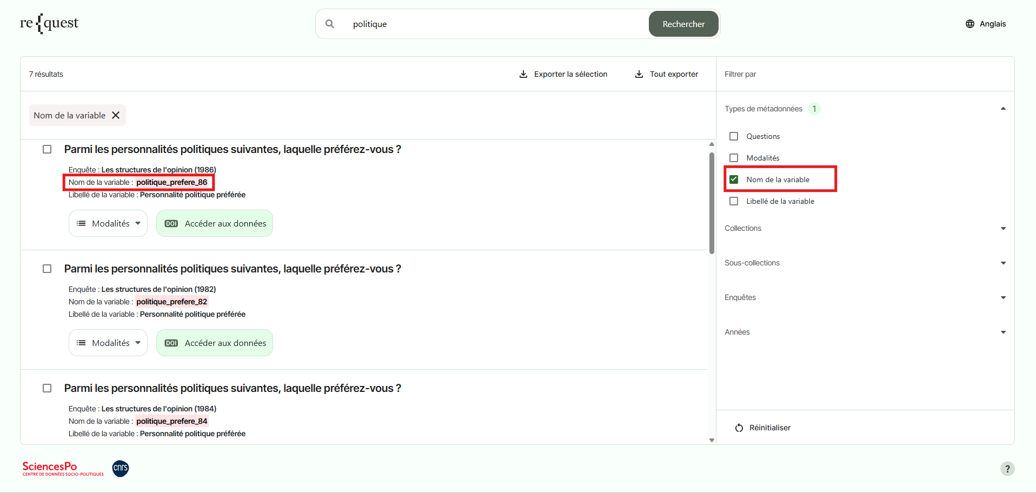Click the globe language icon
The image size is (1036, 493).
coord(969,24)
